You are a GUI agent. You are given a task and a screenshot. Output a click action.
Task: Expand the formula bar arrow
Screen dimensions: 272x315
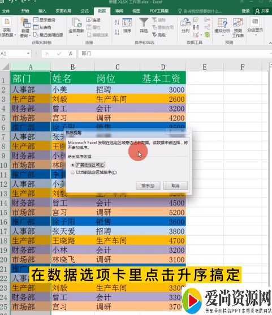click(x=271, y=53)
